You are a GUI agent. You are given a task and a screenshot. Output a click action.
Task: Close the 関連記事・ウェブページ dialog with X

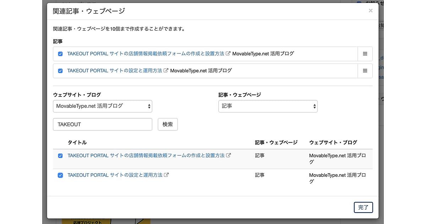[371, 11]
